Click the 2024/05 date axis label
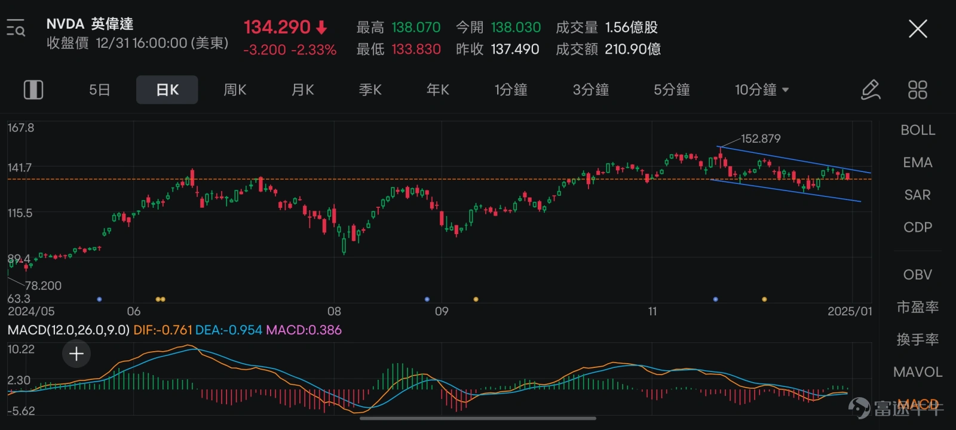The height and width of the screenshot is (430, 956). [31, 311]
